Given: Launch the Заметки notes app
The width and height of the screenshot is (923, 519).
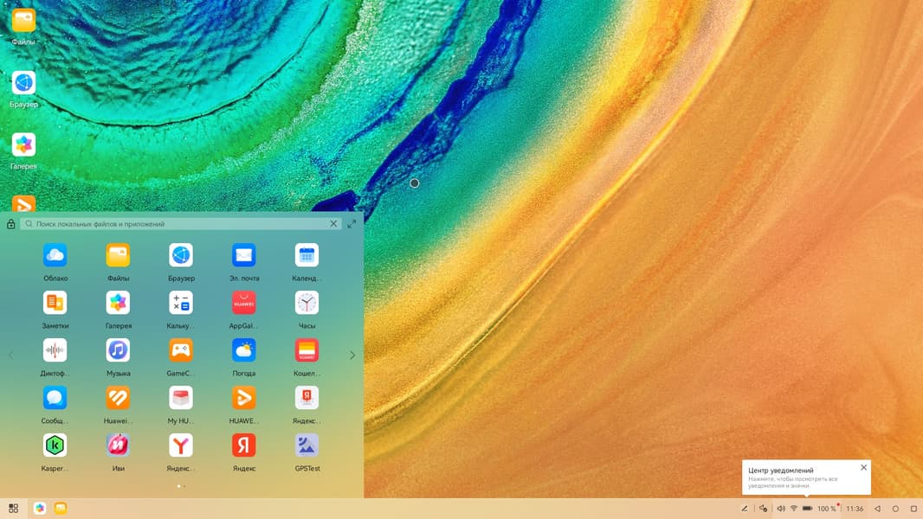Looking at the screenshot, I should pos(55,304).
